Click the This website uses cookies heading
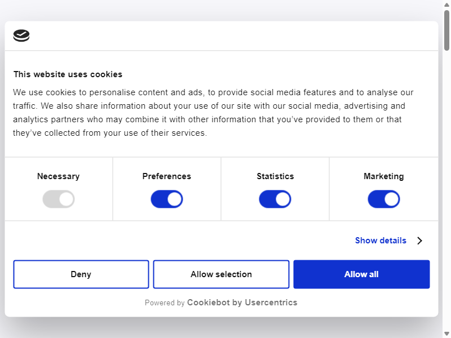Image resolution: width=451 pixels, height=338 pixels. tap(68, 74)
